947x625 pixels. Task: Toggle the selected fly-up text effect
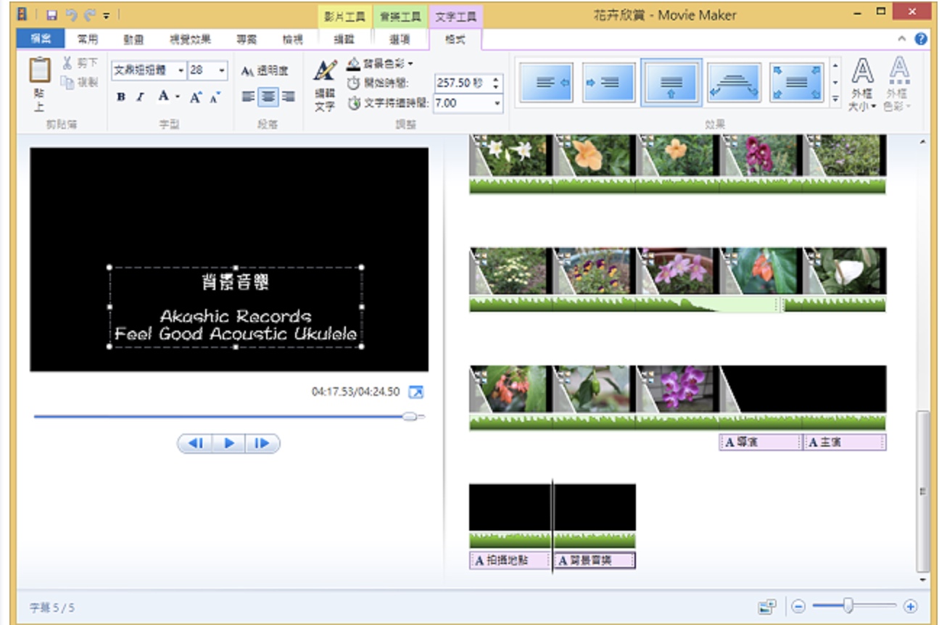(671, 83)
